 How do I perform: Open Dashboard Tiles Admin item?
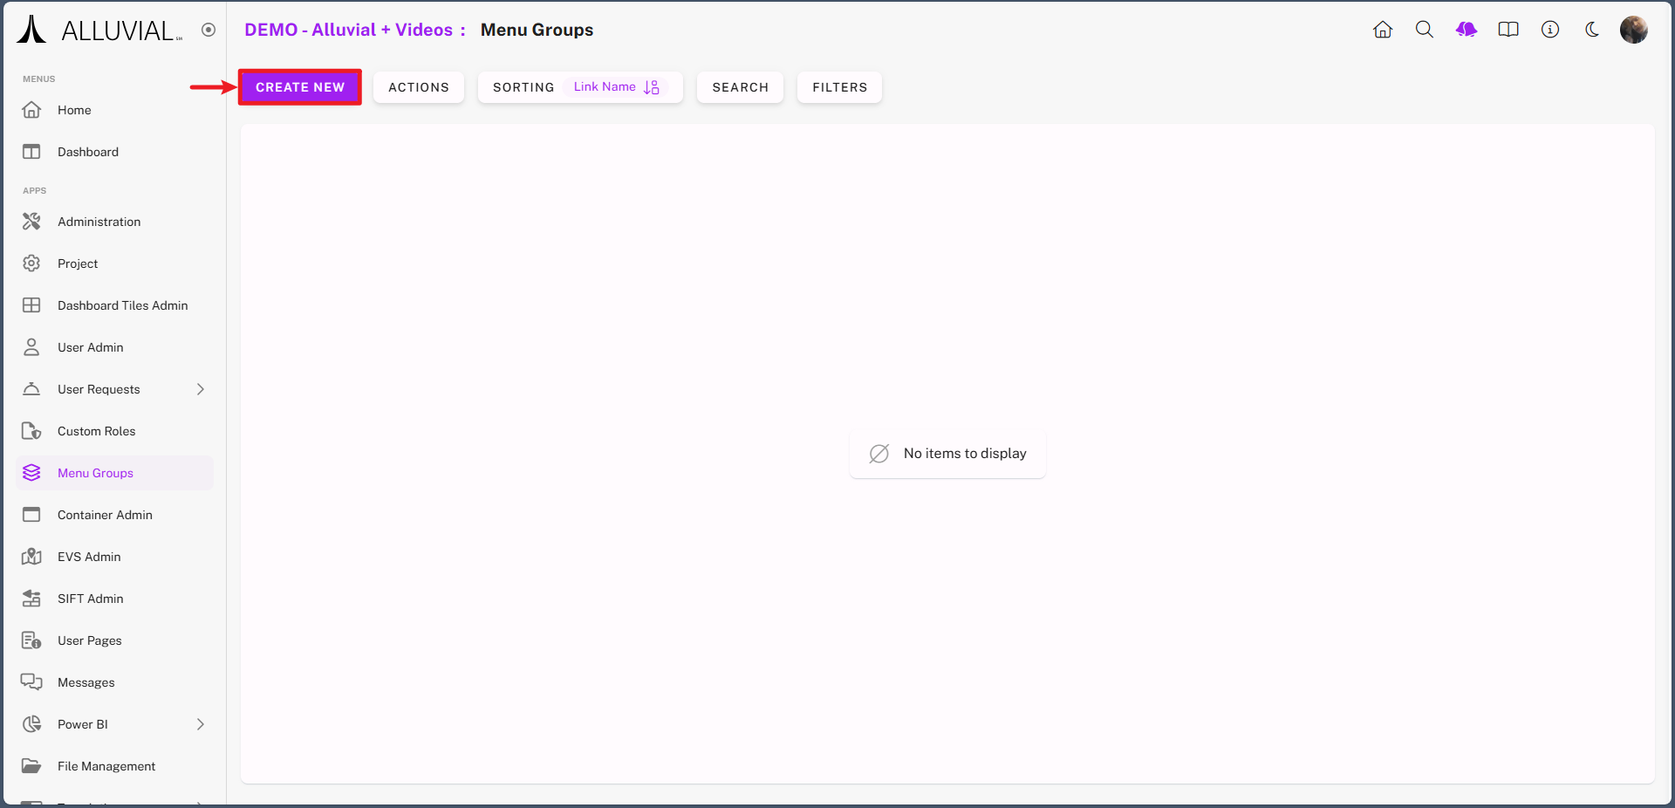pyautogui.click(x=114, y=305)
